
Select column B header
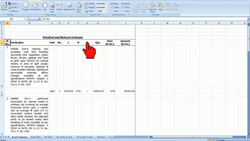[29, 23]
